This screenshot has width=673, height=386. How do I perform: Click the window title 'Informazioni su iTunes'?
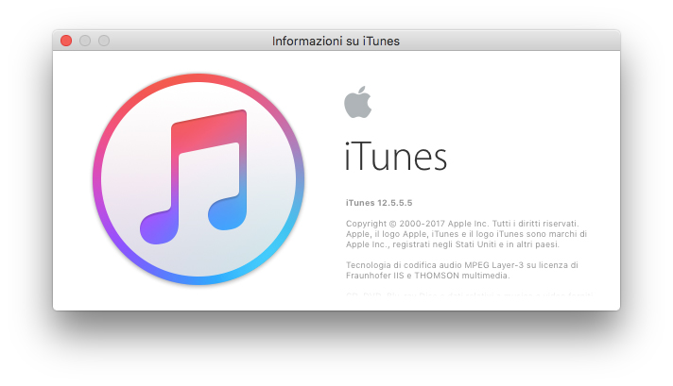click(x=336, y=42)
